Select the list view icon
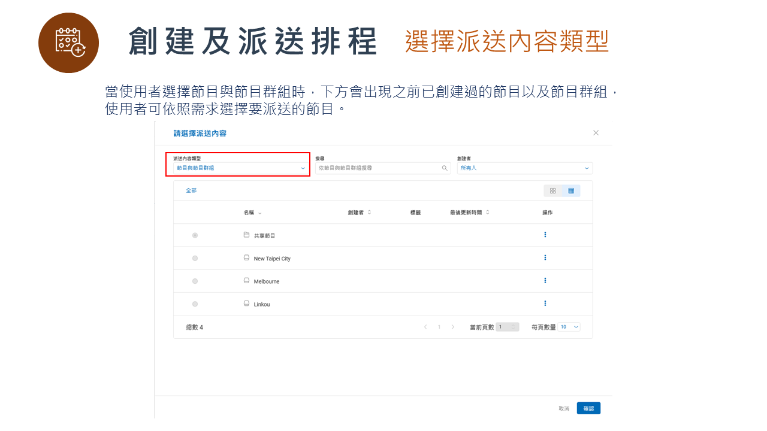This screenshot has height=431, width=767. tap(570, 190)
